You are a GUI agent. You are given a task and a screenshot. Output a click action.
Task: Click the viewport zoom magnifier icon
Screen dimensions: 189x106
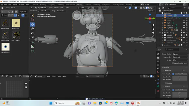(153, 25)
